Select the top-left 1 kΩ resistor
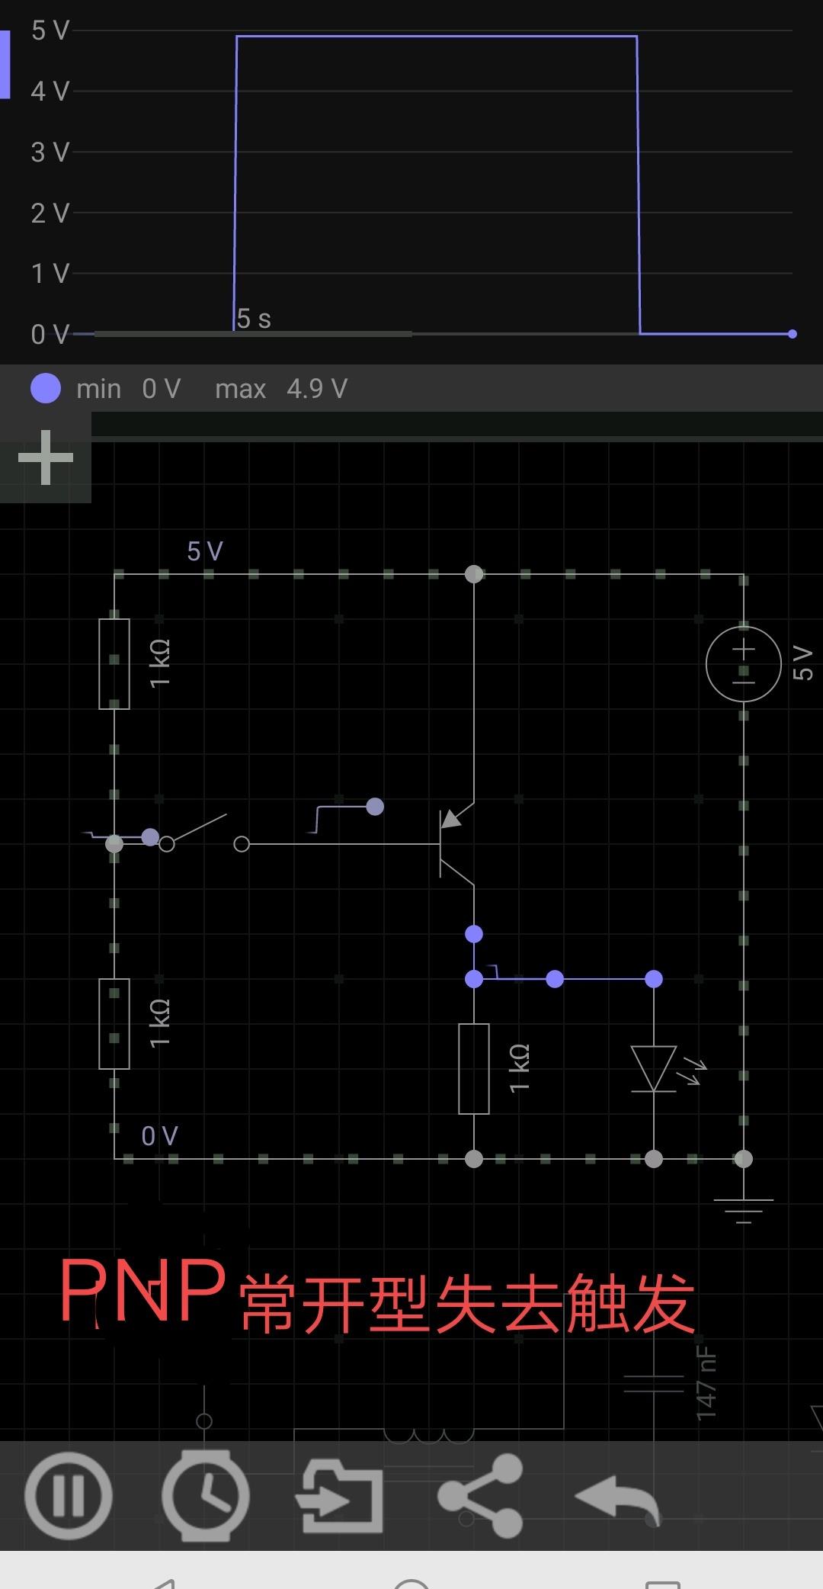Screen dimensions: 823x1589 click(114, 663)
